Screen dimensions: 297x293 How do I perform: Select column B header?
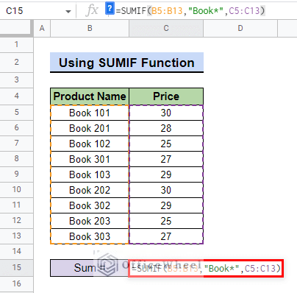[x=90, y=28]
